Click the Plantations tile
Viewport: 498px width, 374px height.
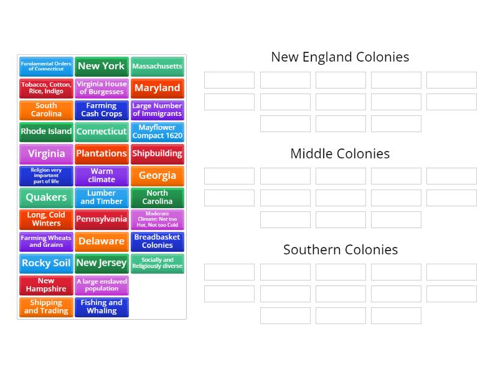pyautogui.click(x=101, y=154)
